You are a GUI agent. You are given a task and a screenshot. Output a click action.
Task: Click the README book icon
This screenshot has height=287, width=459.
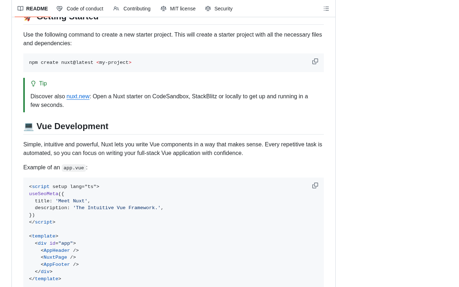tap(20, 9)
